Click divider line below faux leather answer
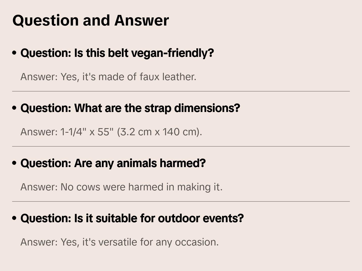This screenshot has width=362, height=271. click(x=181, y=91)
